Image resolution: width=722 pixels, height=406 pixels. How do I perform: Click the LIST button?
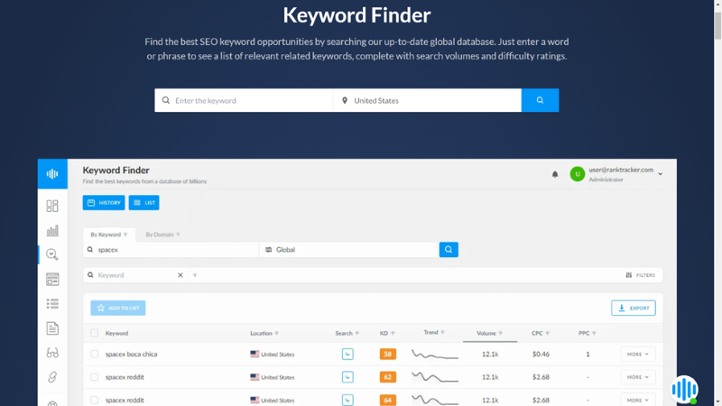(x=143, y=202)
